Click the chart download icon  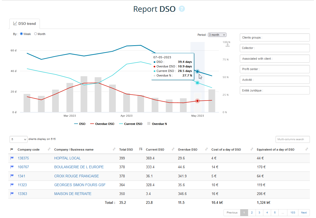[228, 45]
